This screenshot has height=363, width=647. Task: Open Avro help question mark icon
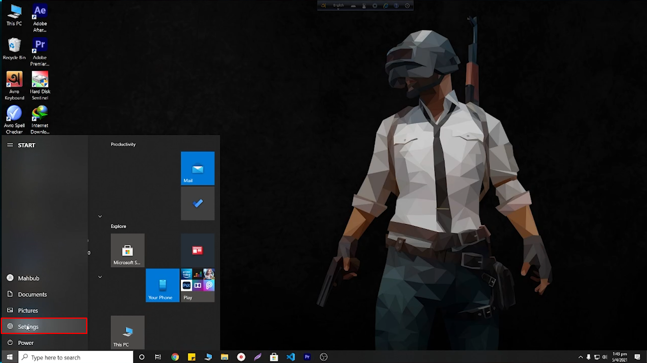click(396, 6)
